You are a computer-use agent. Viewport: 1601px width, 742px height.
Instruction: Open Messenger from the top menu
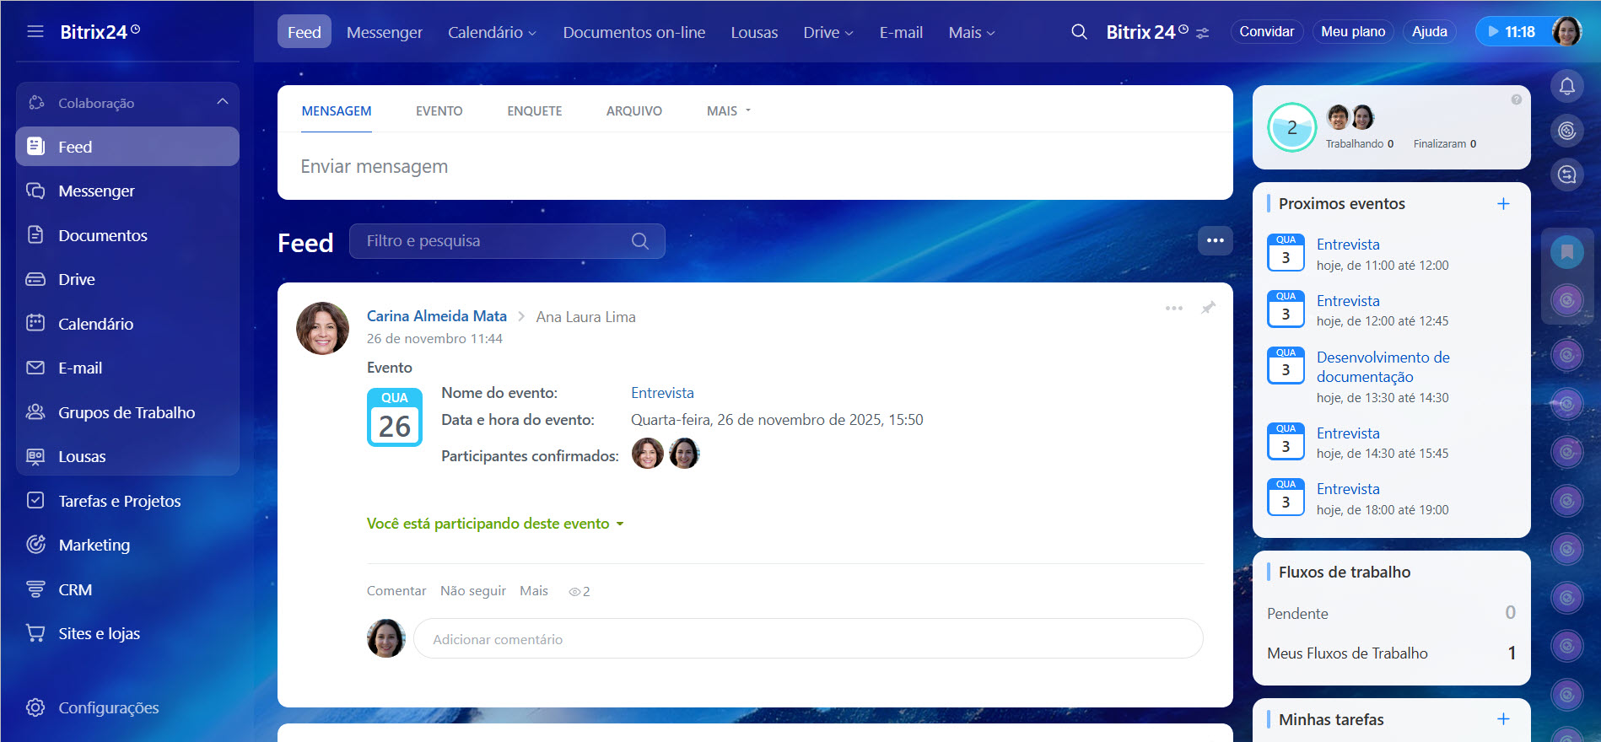click(x=384, y=32)
